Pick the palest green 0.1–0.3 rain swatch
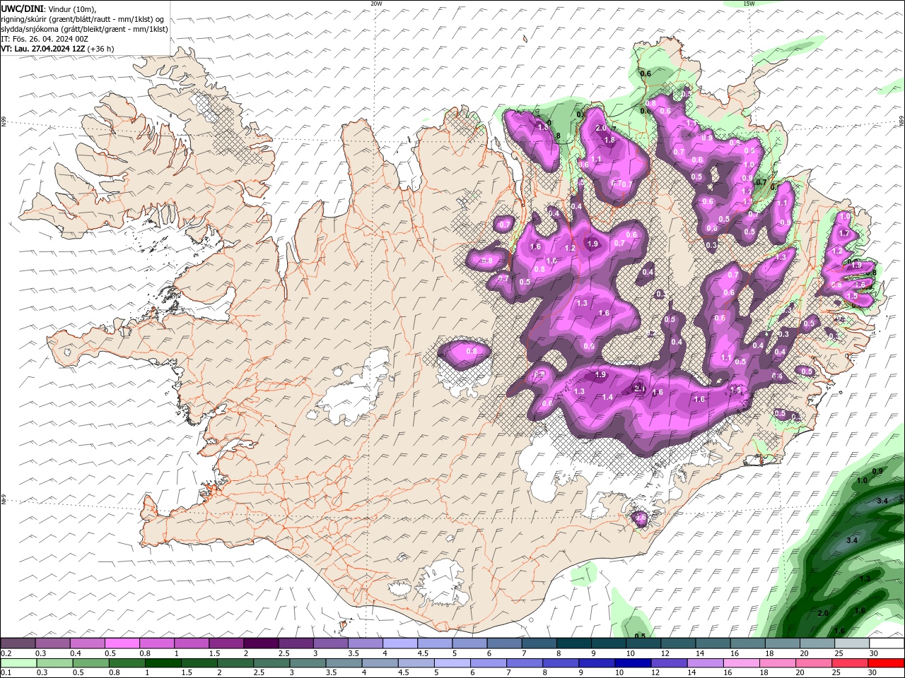905x678 pixels. (x=18, y=663)
